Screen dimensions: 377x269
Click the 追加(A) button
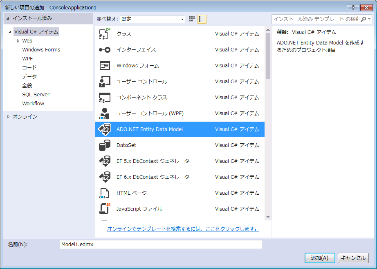pos(319,258)
